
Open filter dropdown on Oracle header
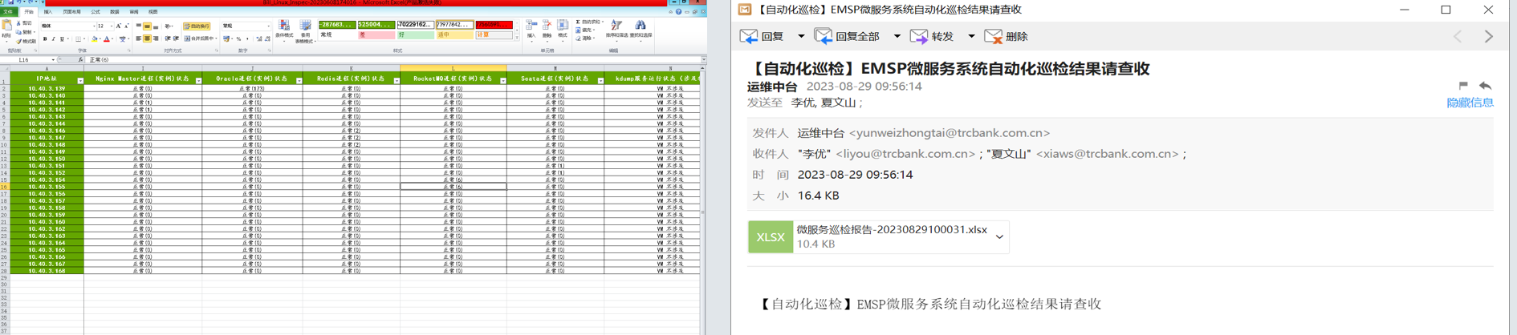299,81
